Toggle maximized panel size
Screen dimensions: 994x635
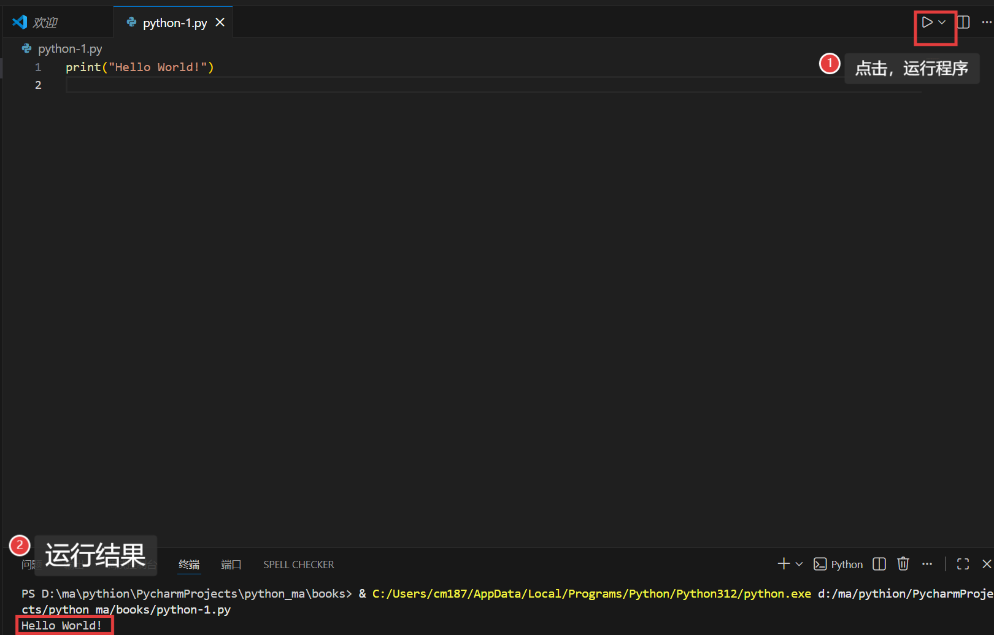(963, 564)
